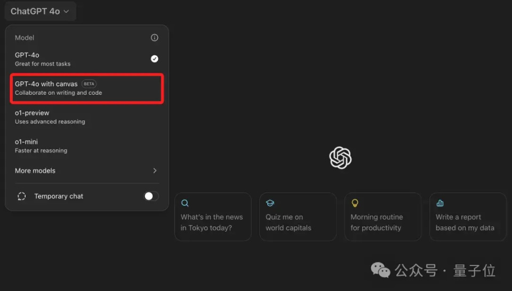The height and width of the screenshot is (291, 512).
Task: Expand More models submenu arrow
Action: click(x=155, y=171)
